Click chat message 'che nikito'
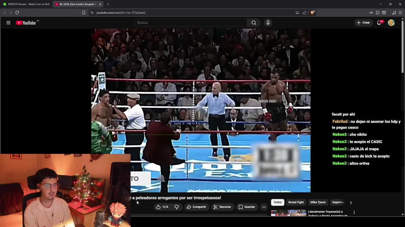 pyautogui.click(x=358, y=134)
